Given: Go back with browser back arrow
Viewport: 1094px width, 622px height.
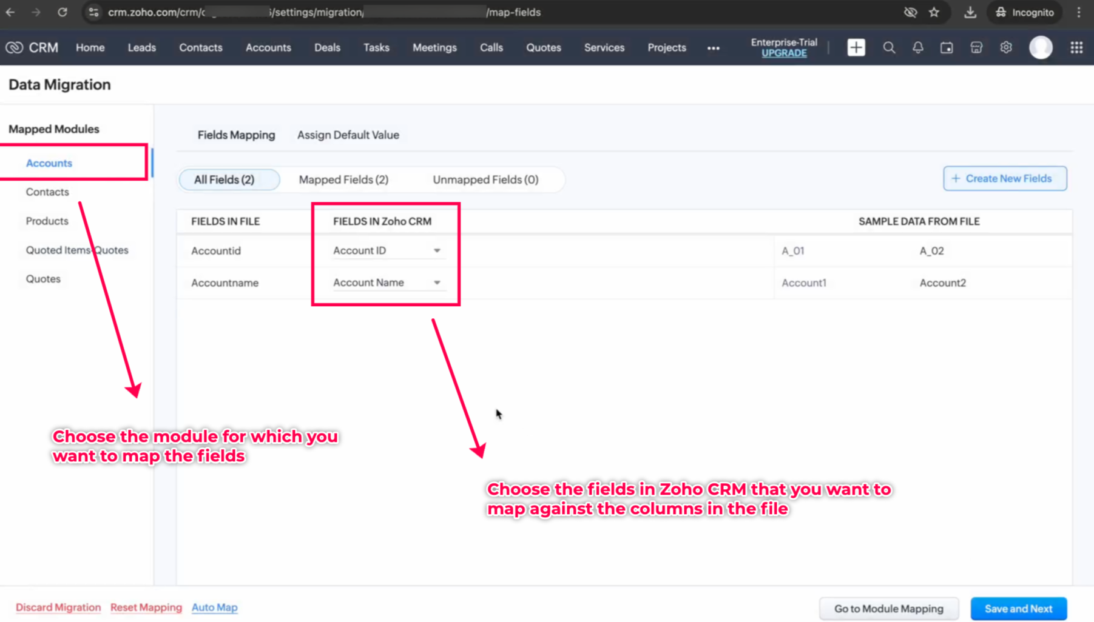Looking at the screenshot, I should point(10,12).
